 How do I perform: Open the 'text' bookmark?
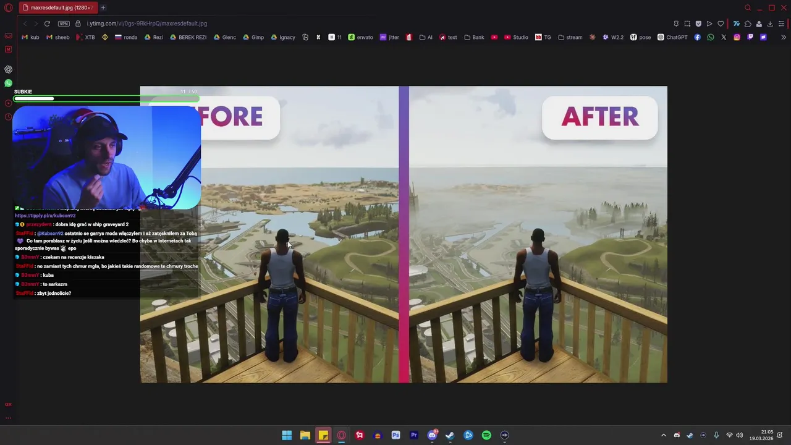pyautogui.click(x=448, y=37)
